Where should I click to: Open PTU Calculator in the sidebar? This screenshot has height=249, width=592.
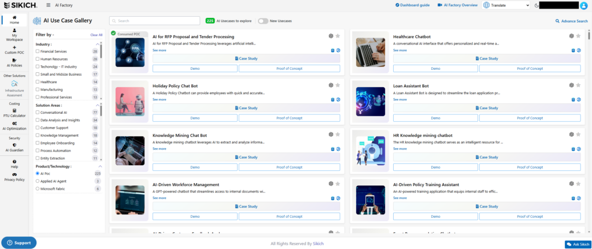point(14,113)
